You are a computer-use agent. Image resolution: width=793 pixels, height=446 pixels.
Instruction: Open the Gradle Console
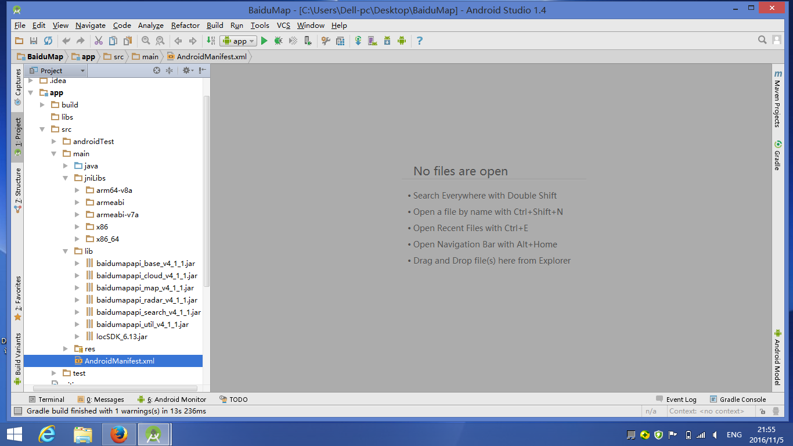click(x=738, y=400)
